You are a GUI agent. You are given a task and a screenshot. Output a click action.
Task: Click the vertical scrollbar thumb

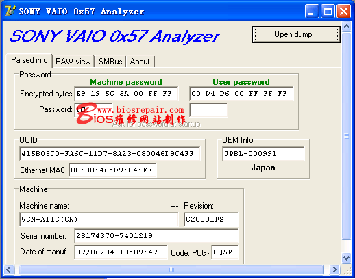(x=346, y=136)
